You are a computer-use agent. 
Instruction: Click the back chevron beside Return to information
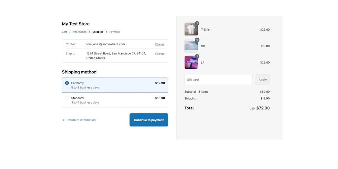[63, 120]
